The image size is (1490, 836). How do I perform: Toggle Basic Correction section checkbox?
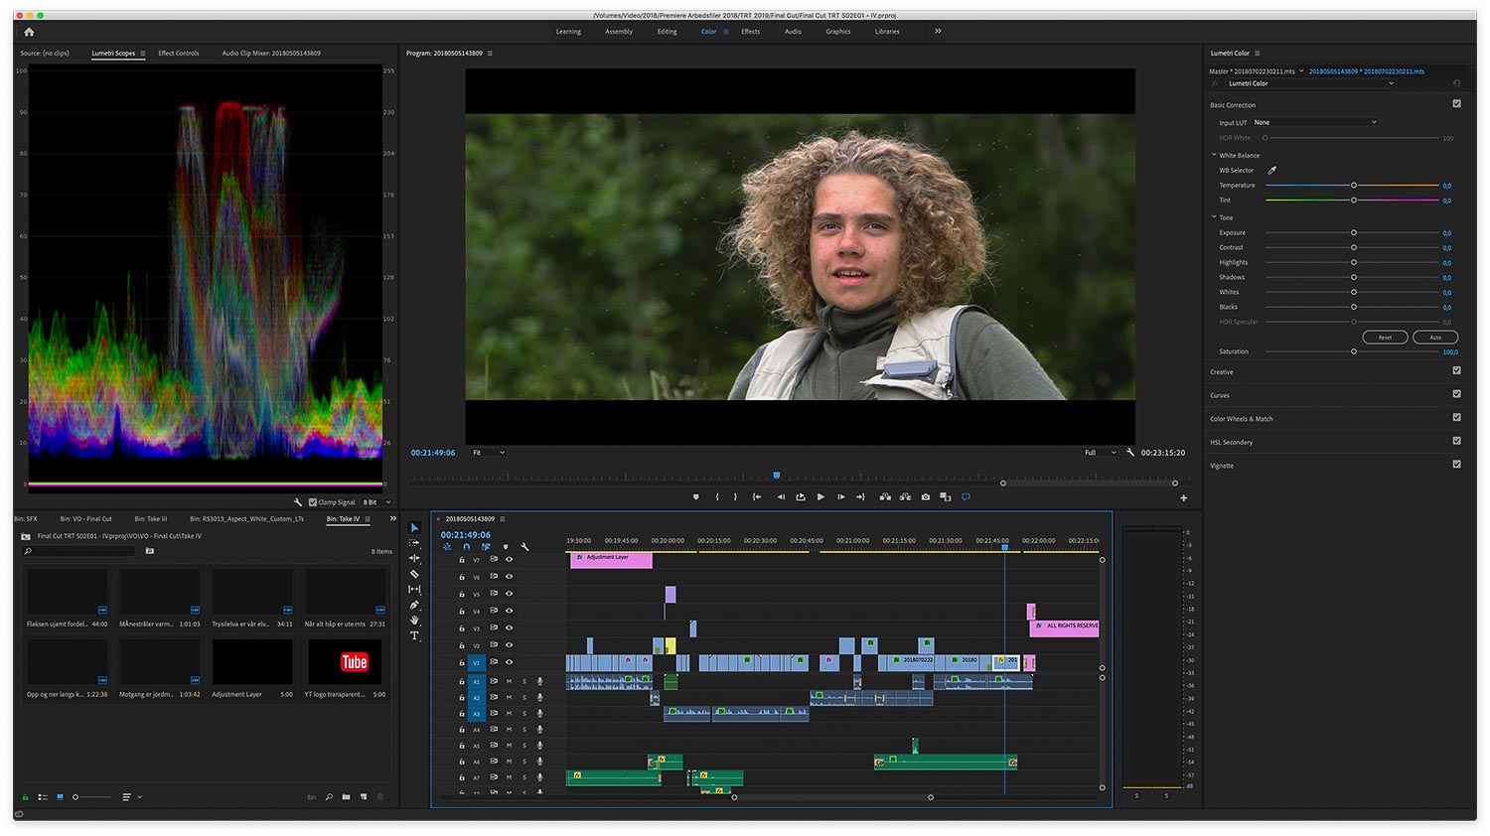point(1456,103)
